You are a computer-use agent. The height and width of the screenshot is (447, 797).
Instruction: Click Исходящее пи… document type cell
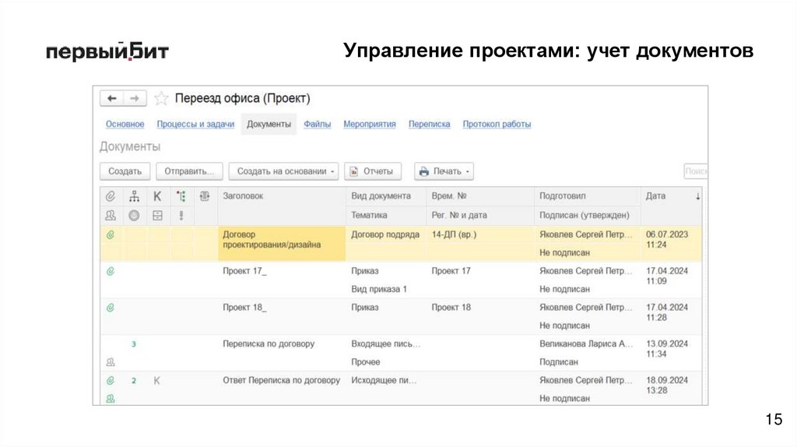point(384,380)
